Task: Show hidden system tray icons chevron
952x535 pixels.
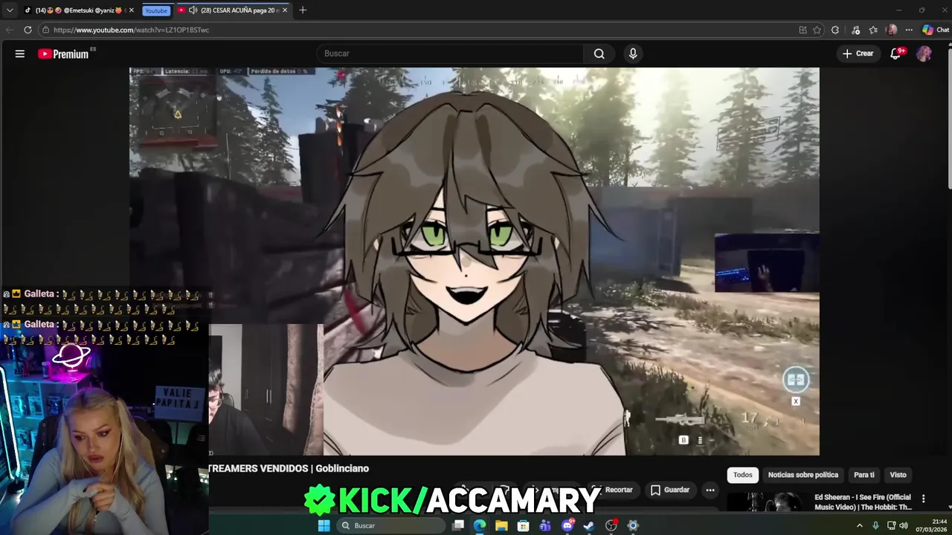Action: point(860,525)
